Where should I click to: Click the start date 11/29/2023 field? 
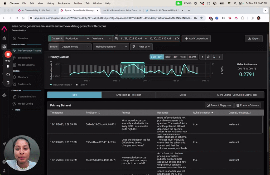tap(131, 38)
